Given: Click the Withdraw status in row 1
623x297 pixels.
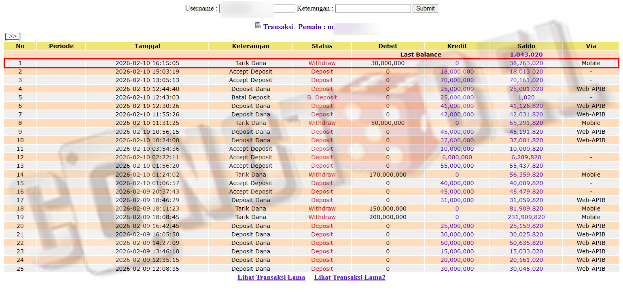Looking at the screenshot, I should (322, 63).
